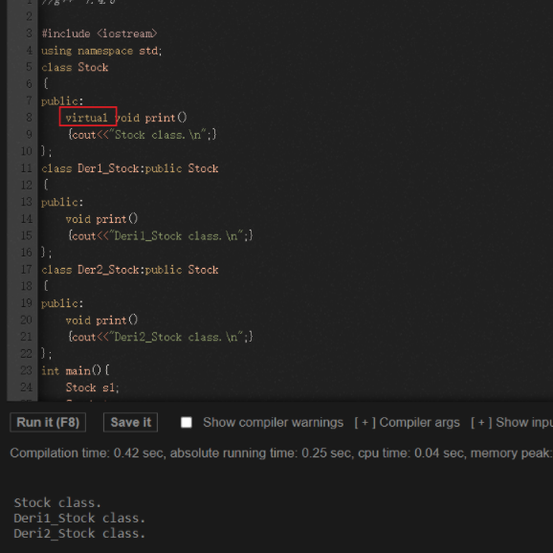This screenshot has width=553, height=553.
Task: Click 'virtual void print()' on line 8
Action: (126, 118)
